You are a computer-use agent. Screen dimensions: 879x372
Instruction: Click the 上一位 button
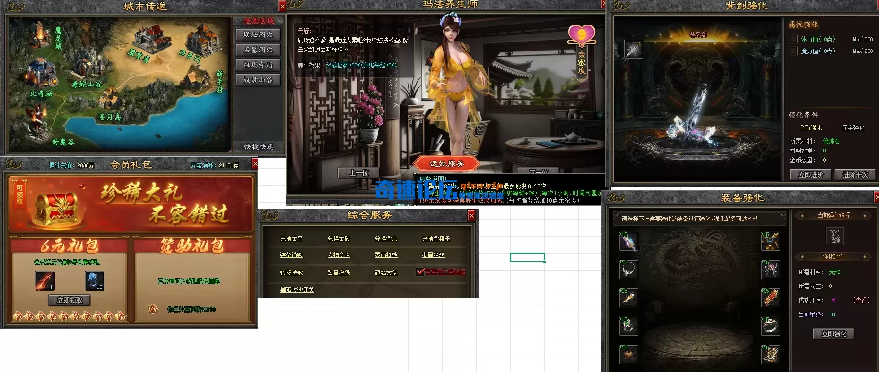[x=359, y=173]
